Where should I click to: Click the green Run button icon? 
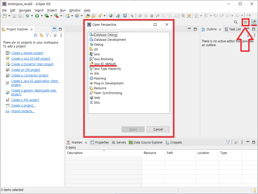(x=37, y=16)
